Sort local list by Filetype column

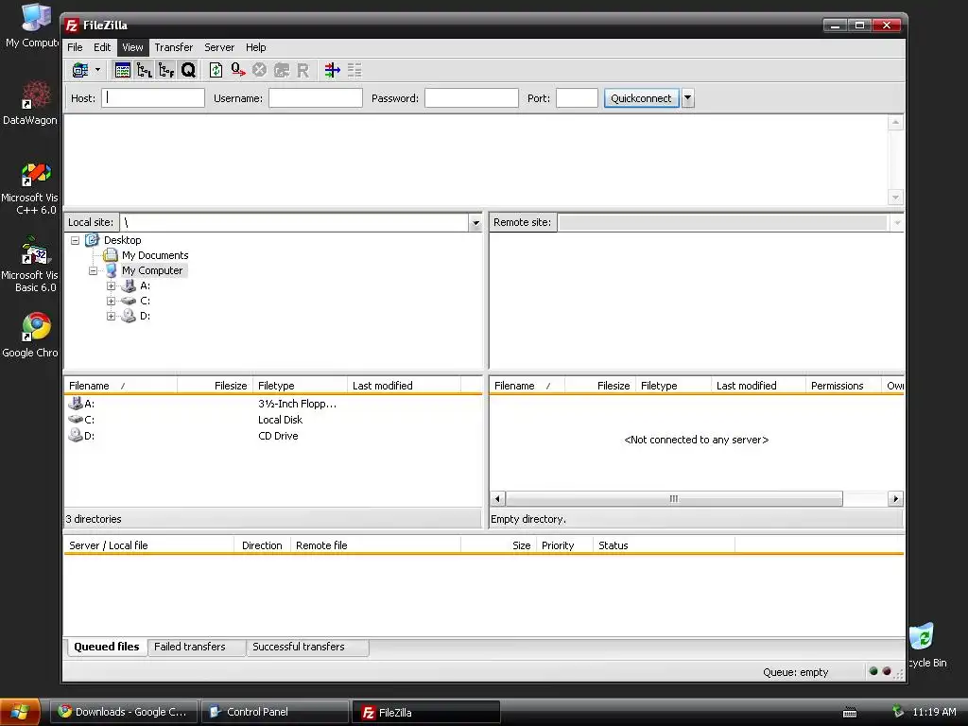point(300,386)
